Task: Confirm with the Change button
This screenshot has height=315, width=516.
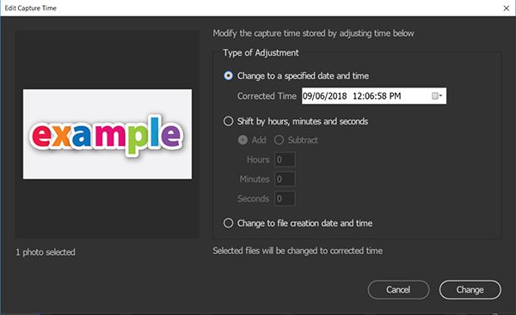Action: click(x=470, y=290)
